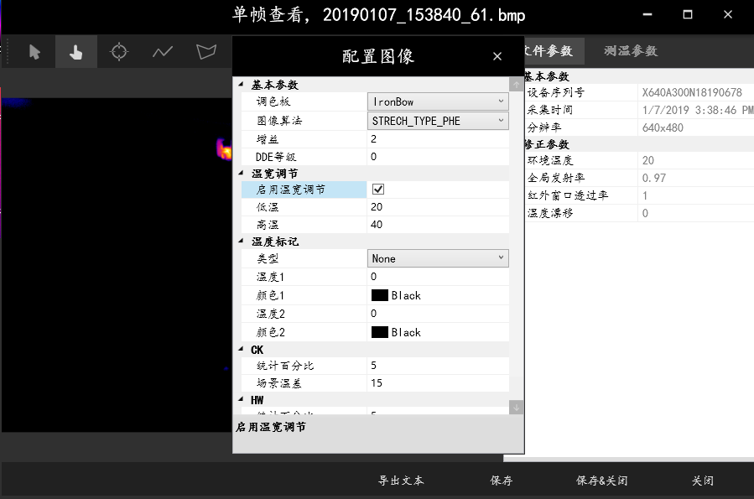
Task: Edit the 统计百分比 value 5 under CK
Action: tap(438, 366)
